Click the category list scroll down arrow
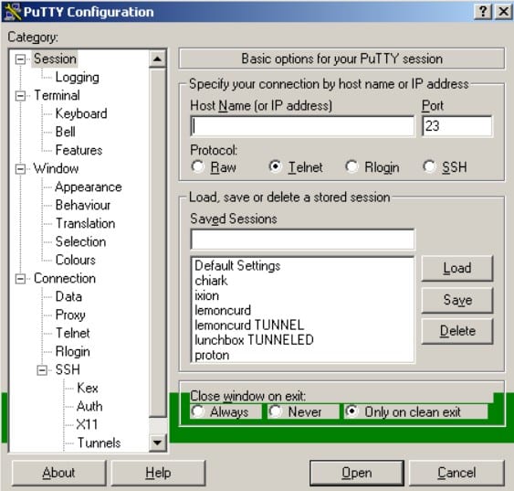The image size is (514, 491). pyautogui.click(x=157, y=443)
